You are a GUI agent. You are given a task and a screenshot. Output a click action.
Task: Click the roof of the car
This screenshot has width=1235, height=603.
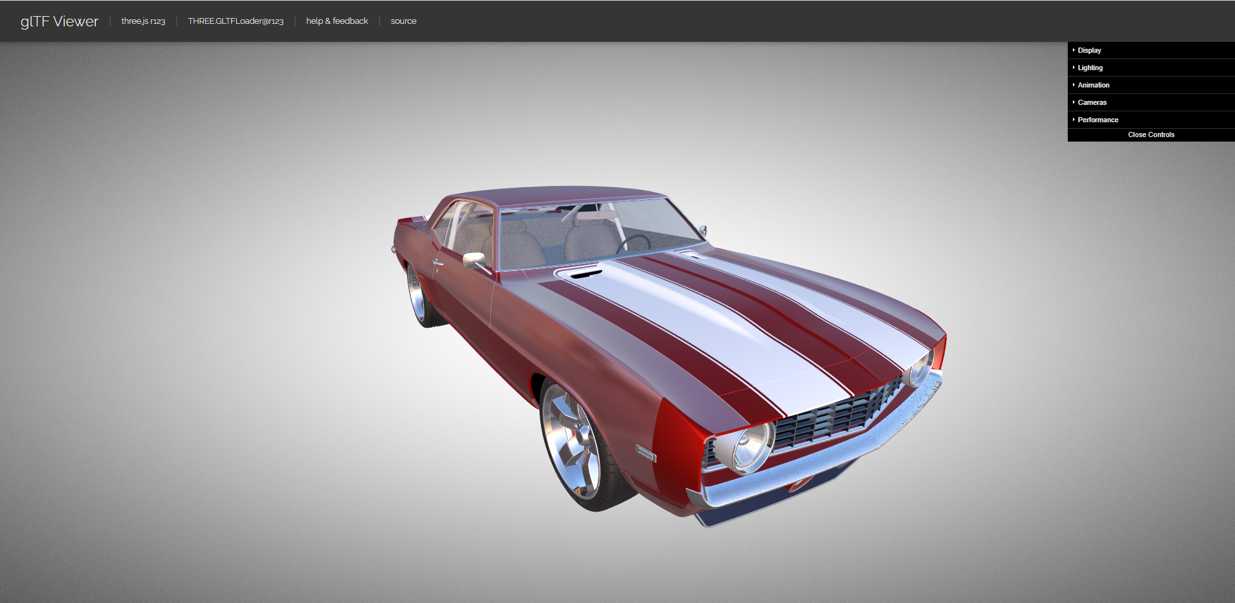point(560,195)
